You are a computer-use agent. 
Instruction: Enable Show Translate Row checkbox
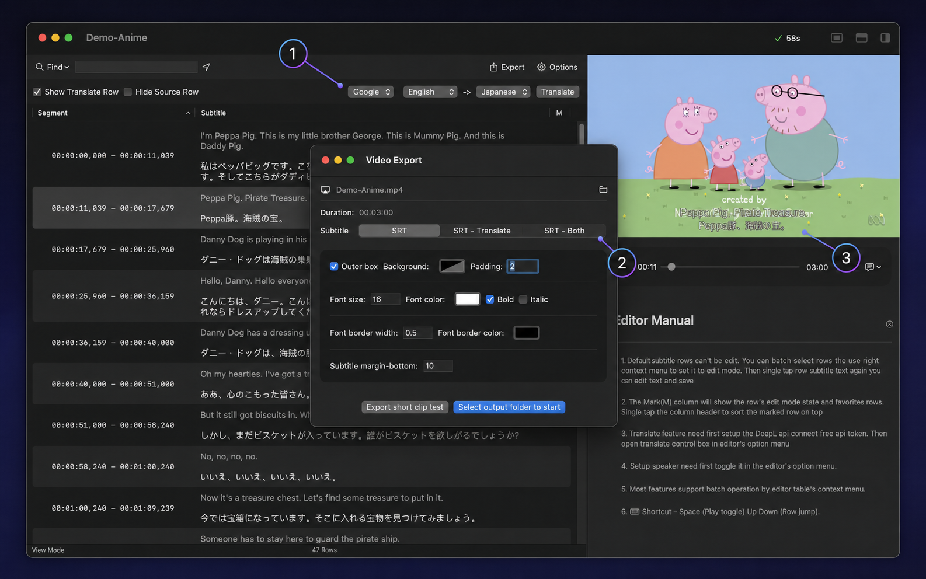pos(37,92)
